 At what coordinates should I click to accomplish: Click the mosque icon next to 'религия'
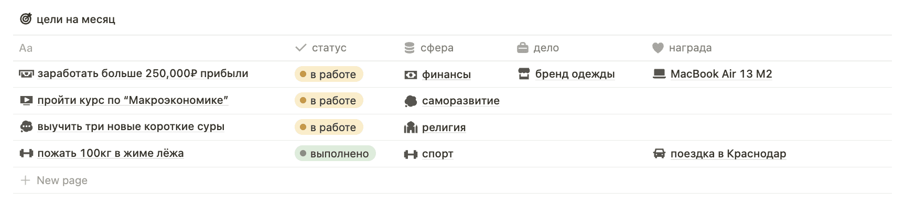411,127
